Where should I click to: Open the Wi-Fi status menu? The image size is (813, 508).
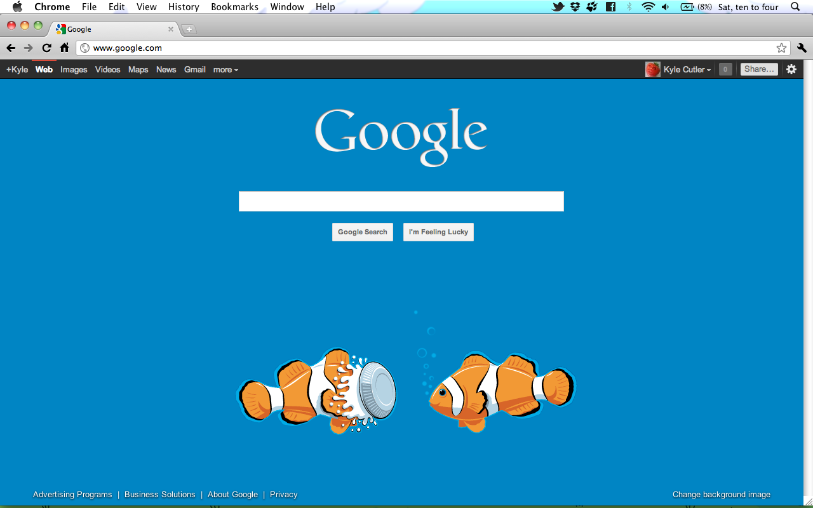click(x=648, y=7)
